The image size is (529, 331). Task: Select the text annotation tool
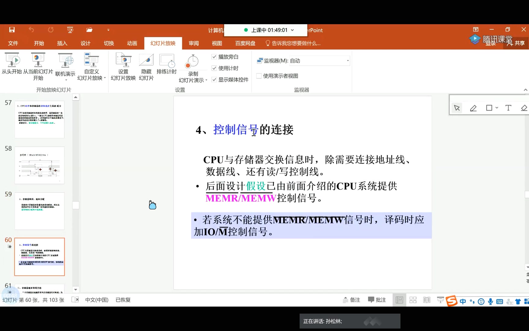click(x=508, y=108)
